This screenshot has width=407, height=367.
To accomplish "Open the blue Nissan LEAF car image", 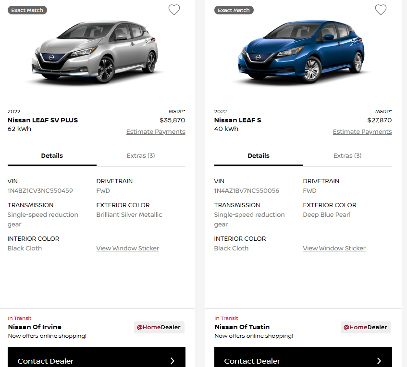I will pos(302,52).
